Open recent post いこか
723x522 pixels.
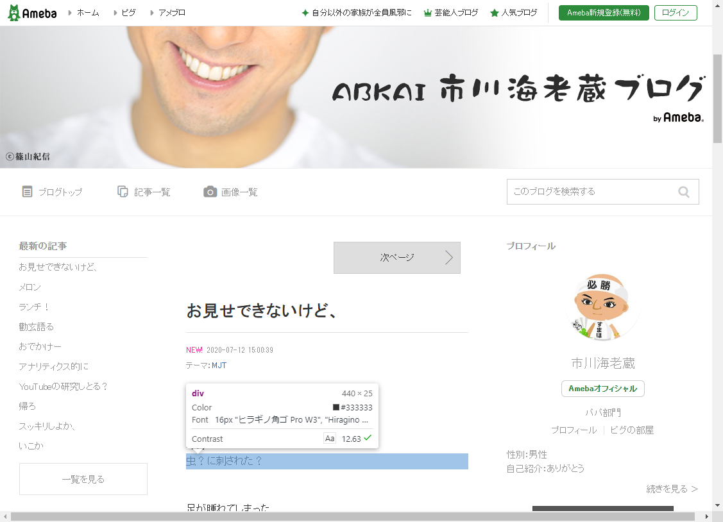[x=31, y=446]
